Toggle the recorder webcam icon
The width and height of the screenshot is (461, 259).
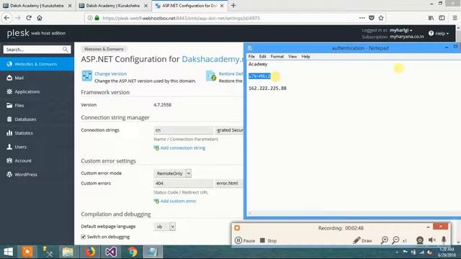tap(420, 240)
